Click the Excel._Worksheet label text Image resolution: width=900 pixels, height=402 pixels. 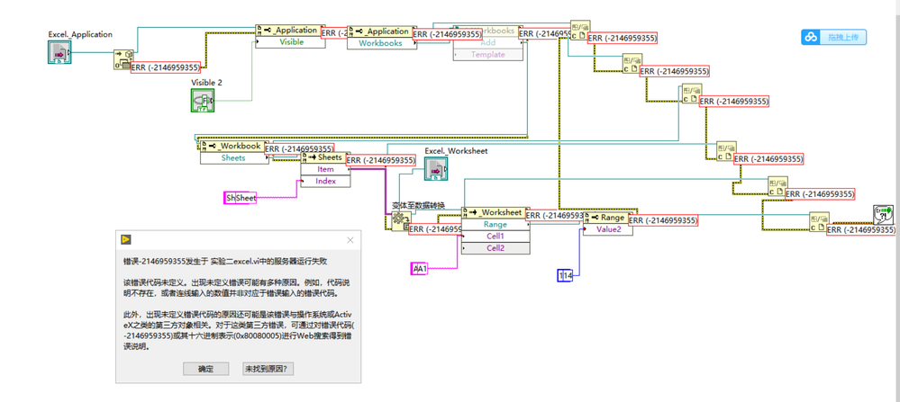[x=457, y=151]
